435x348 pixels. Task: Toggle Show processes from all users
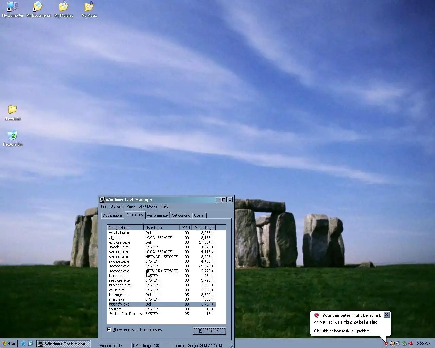(109, 330)
